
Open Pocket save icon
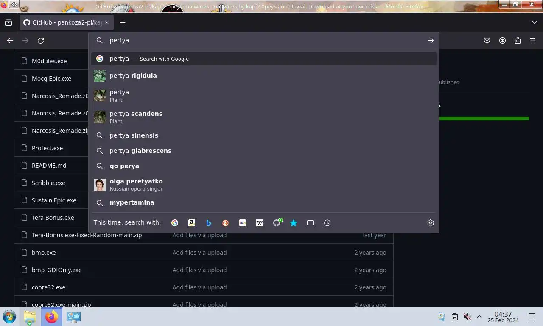(487, 41)
